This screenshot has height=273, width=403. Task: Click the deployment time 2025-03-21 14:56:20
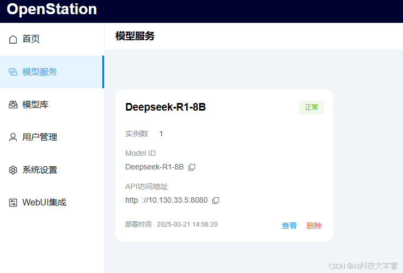click(x=187, y=225)
